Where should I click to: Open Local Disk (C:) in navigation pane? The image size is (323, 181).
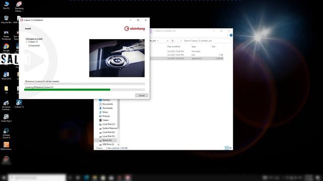tap(107, 124)
